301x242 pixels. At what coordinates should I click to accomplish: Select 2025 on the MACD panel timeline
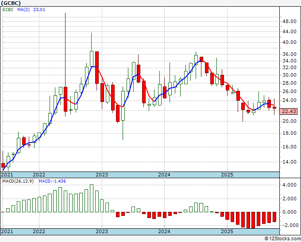227,231
